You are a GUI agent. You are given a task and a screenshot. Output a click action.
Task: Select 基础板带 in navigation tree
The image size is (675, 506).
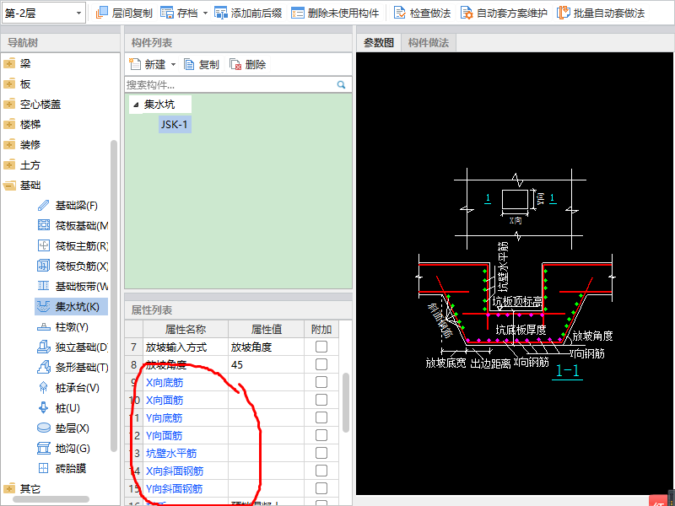click(x=73, y=287)
